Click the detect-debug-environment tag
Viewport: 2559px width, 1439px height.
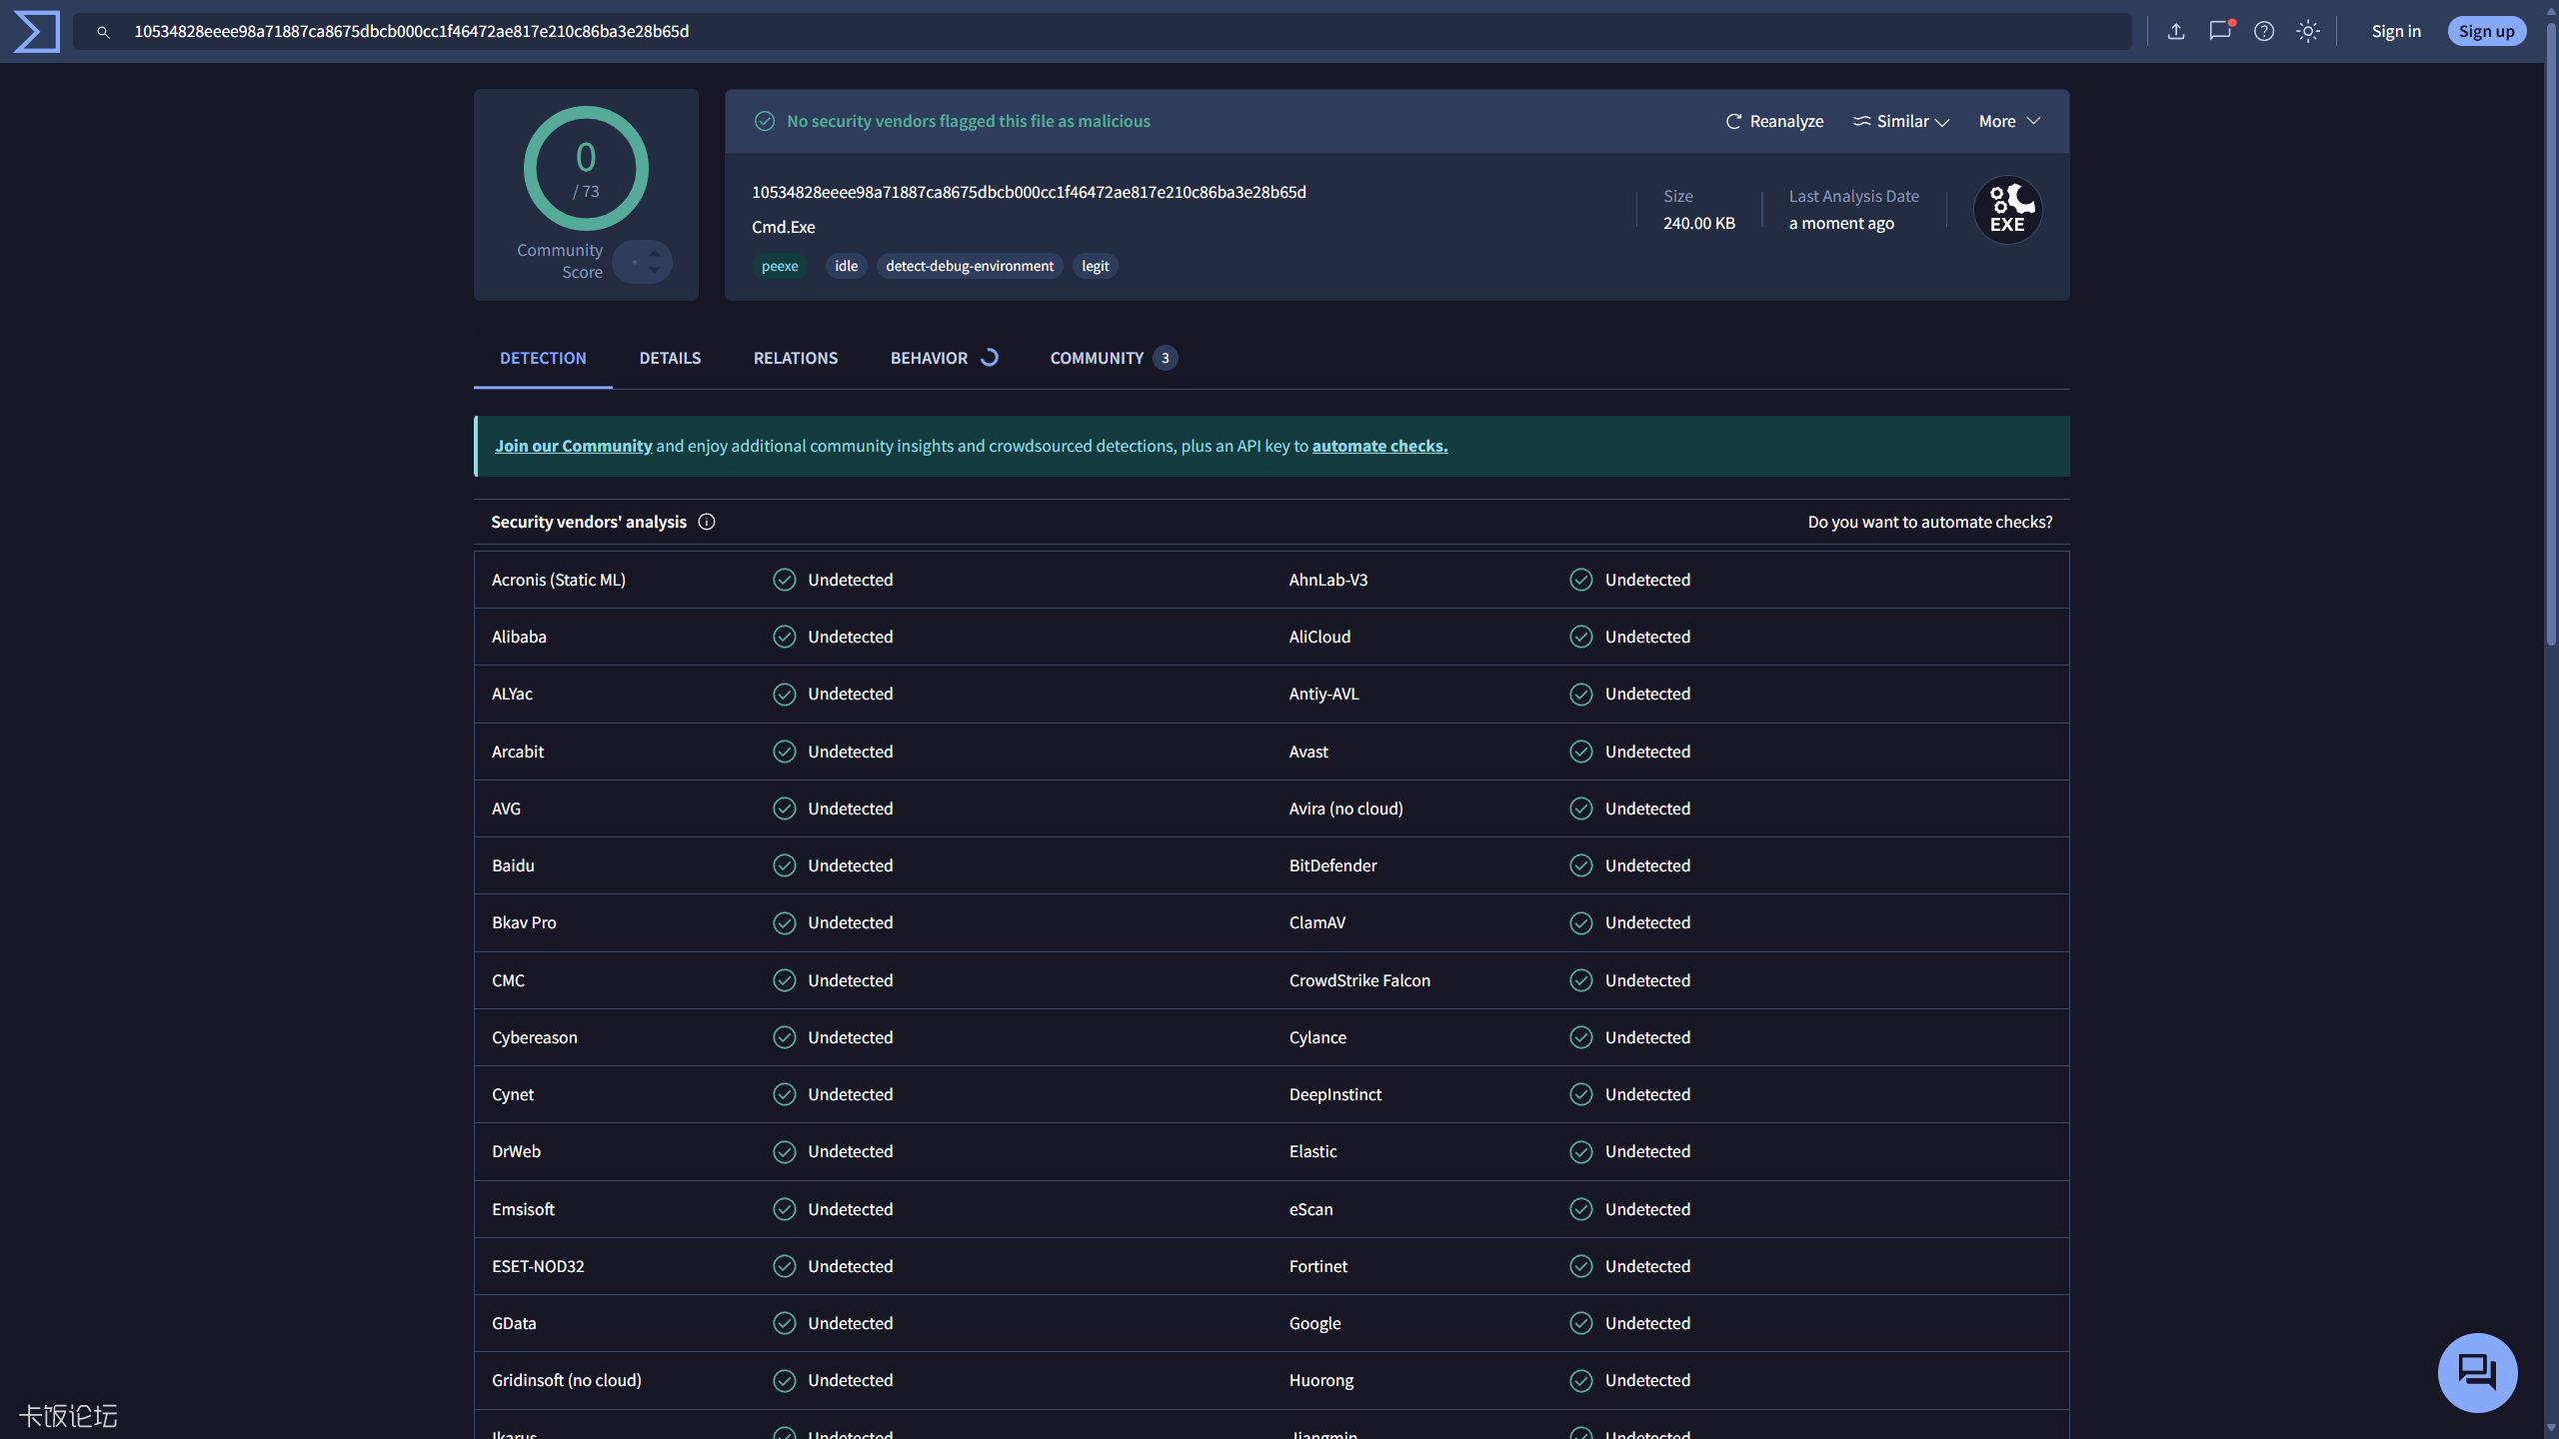pyautogui.click(x=970, y=266)
